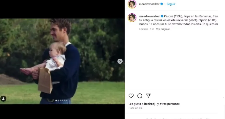The height and width of the screenshot is (119, 225).
Task: Like the post with the heart icon
Action: click(x=131, y=96)
